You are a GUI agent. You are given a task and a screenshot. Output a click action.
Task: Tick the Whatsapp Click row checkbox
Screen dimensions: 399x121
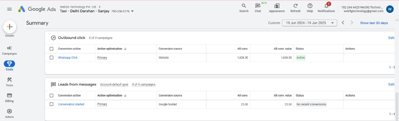[51, 58]
